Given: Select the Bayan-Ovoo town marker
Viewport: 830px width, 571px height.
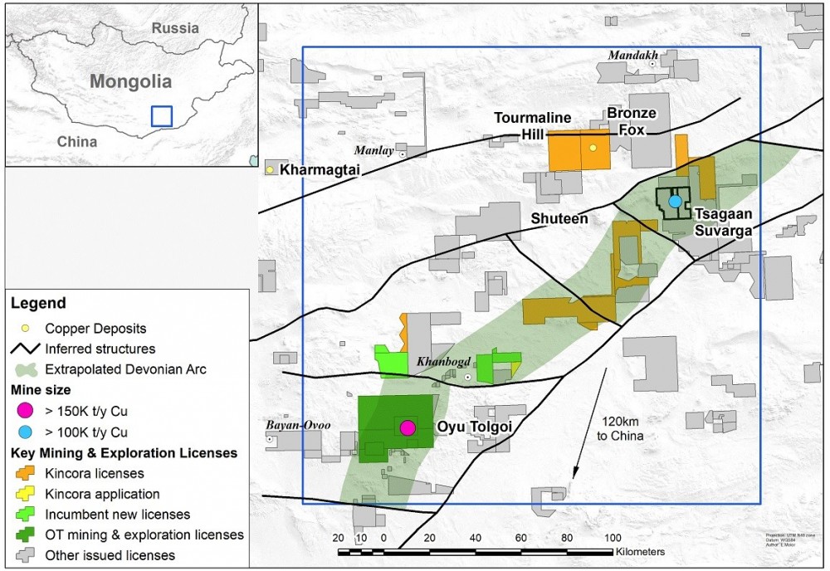Looking at the screenshot, I should coord(271,440).
